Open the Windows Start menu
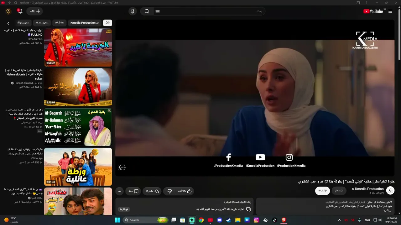Screen dimensions: 401x225 point(117,220)
